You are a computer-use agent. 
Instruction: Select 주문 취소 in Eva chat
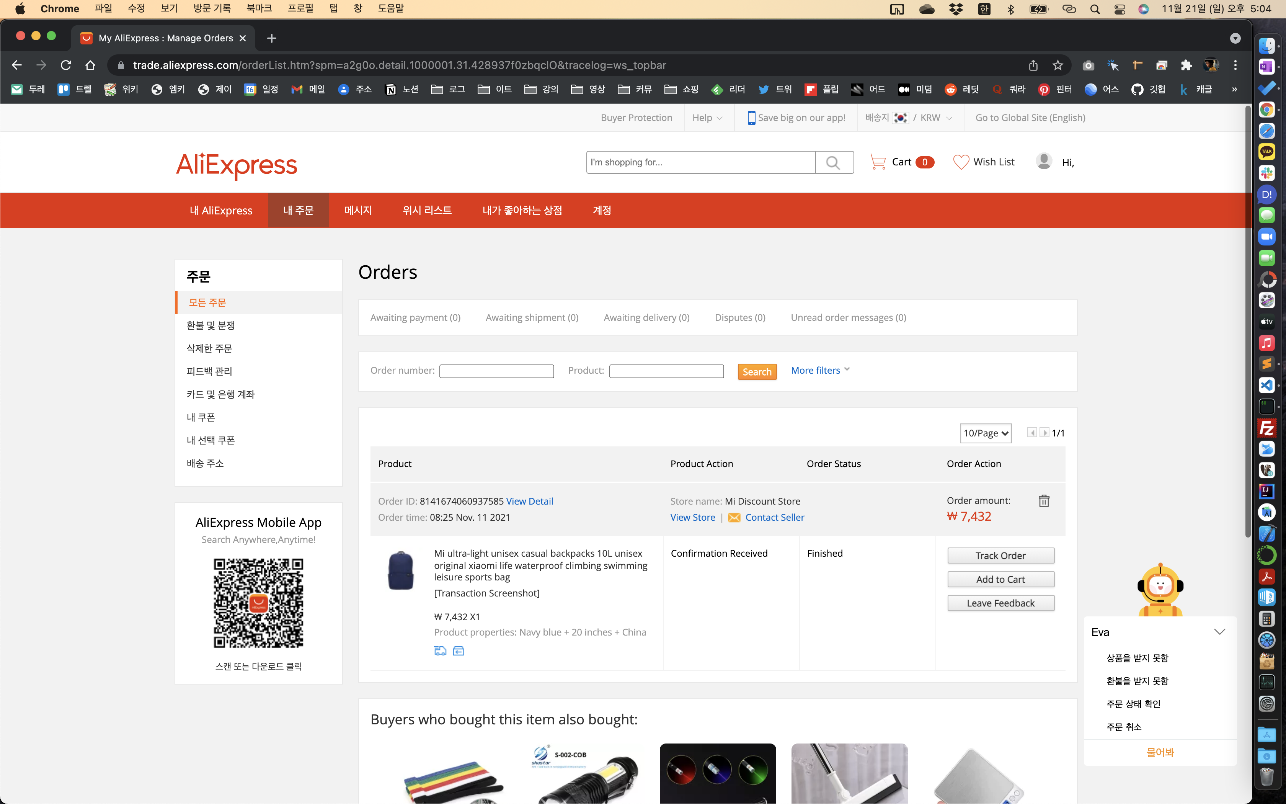[x=1124, y=727]
